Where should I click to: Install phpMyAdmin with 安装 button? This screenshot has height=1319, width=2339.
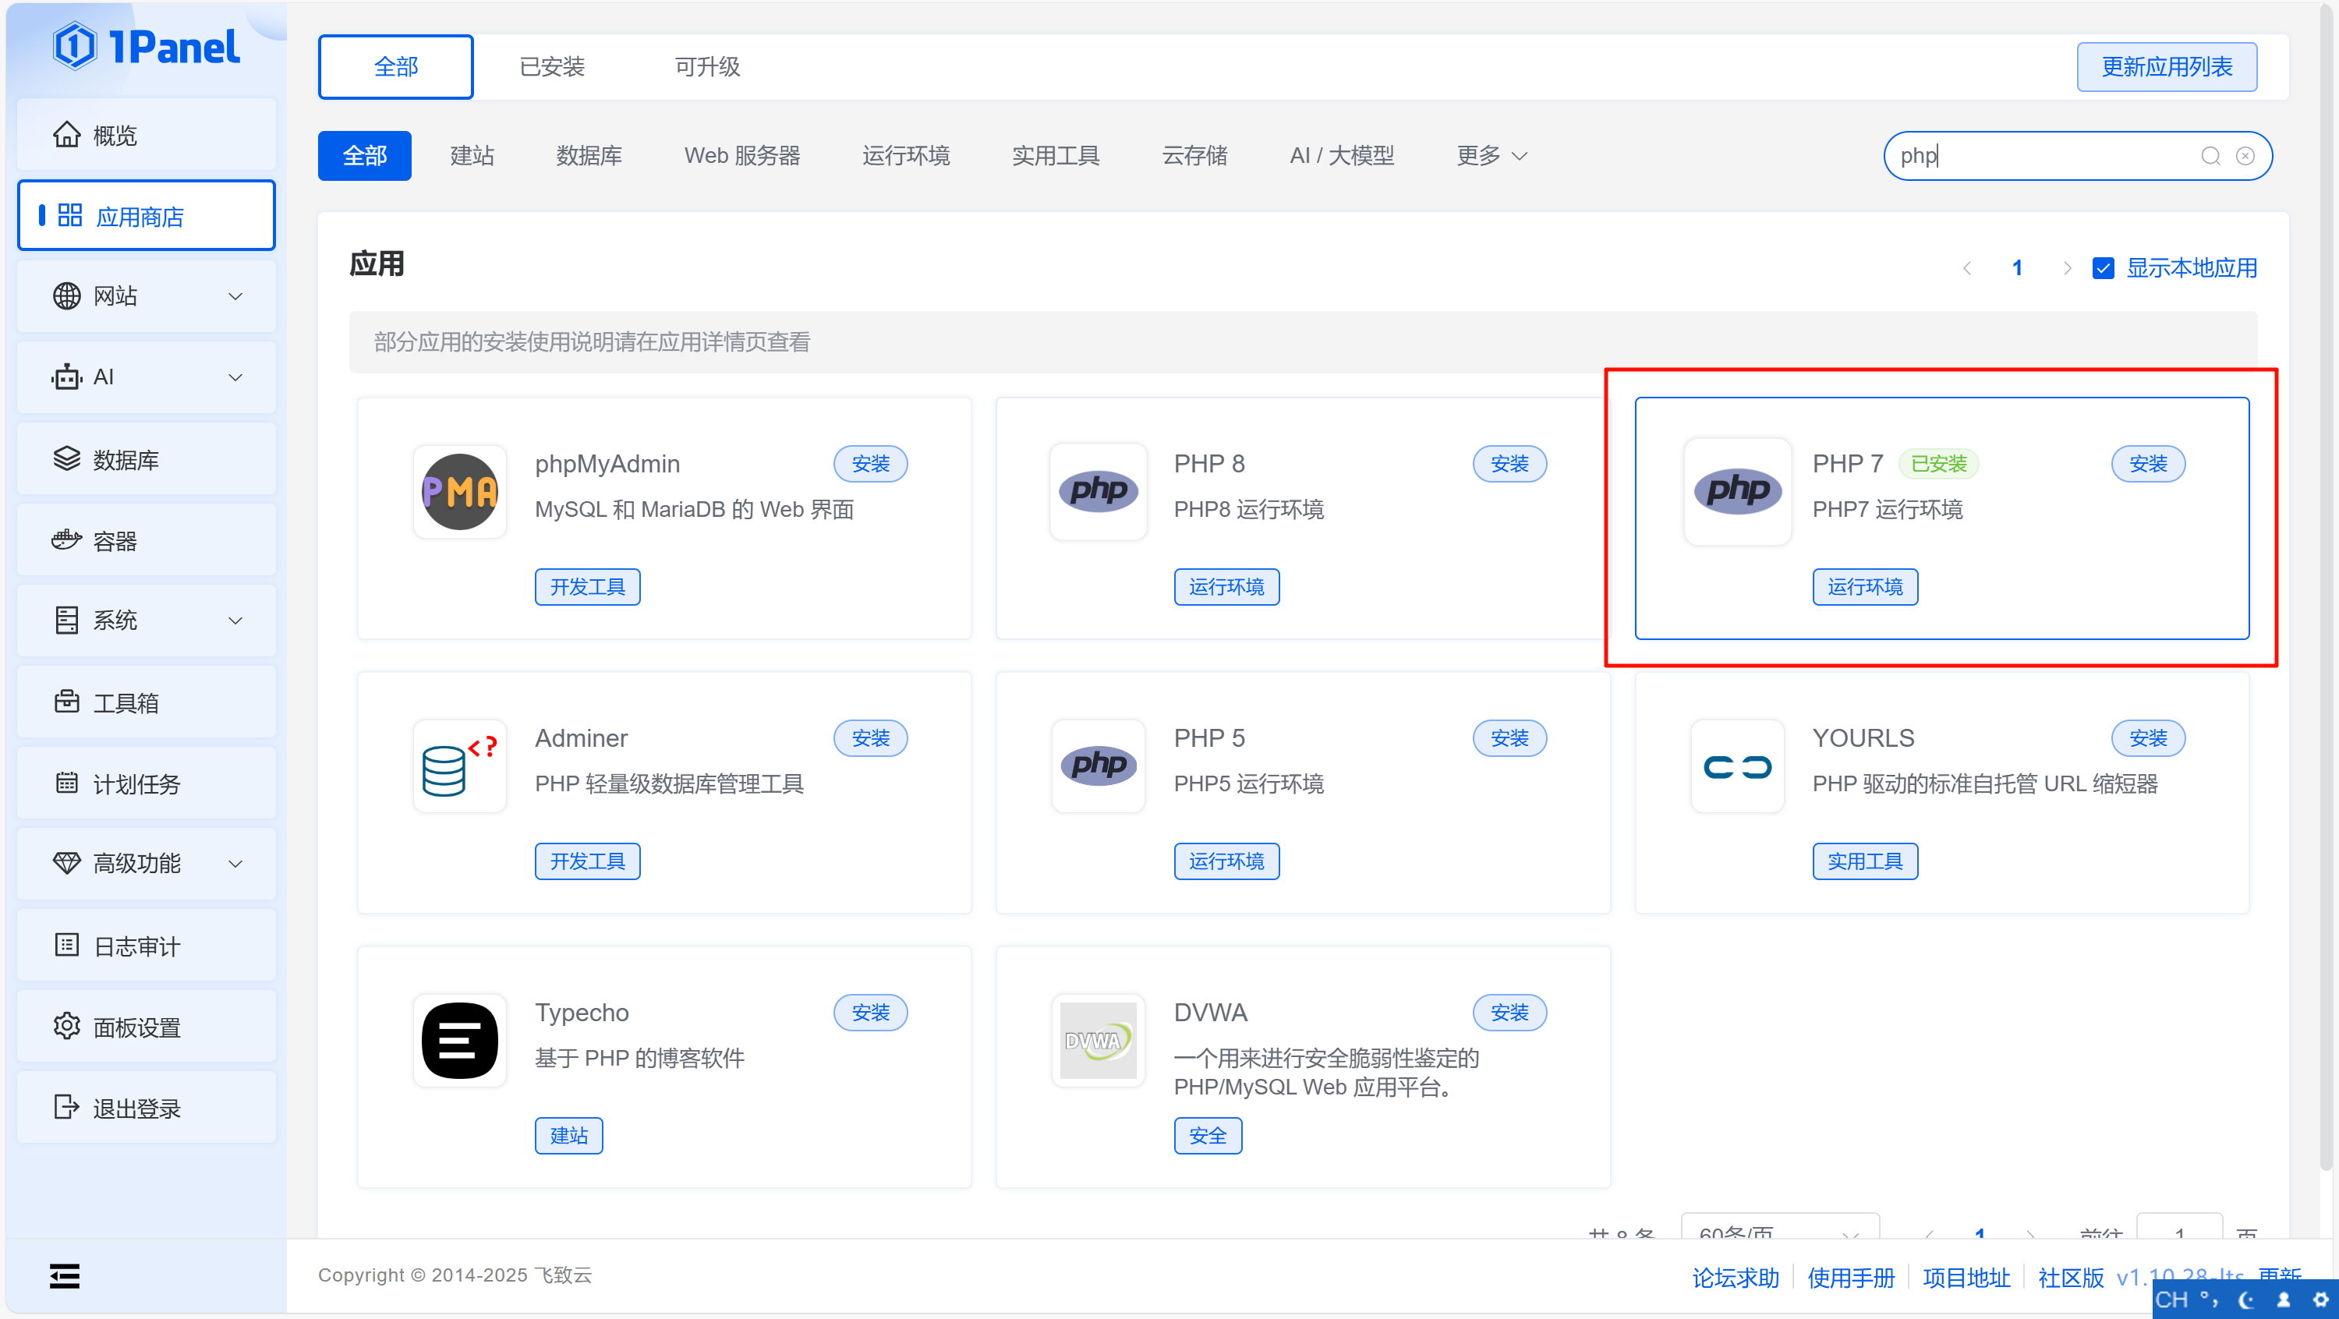(x=871, y=464)
